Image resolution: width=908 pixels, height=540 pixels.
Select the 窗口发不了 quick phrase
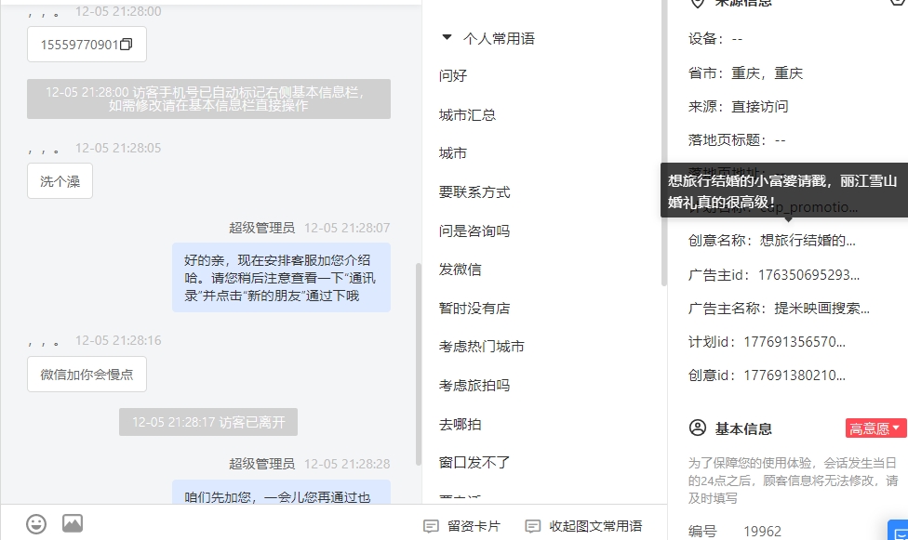point(474,463)
